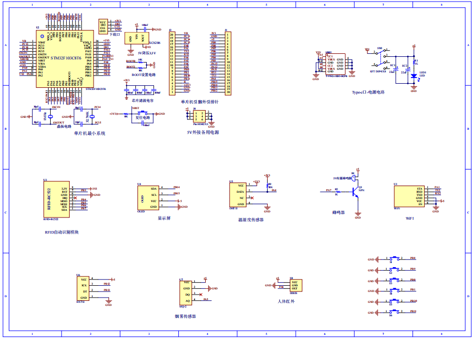Select the LED1 diode symbol

[413, 76]
